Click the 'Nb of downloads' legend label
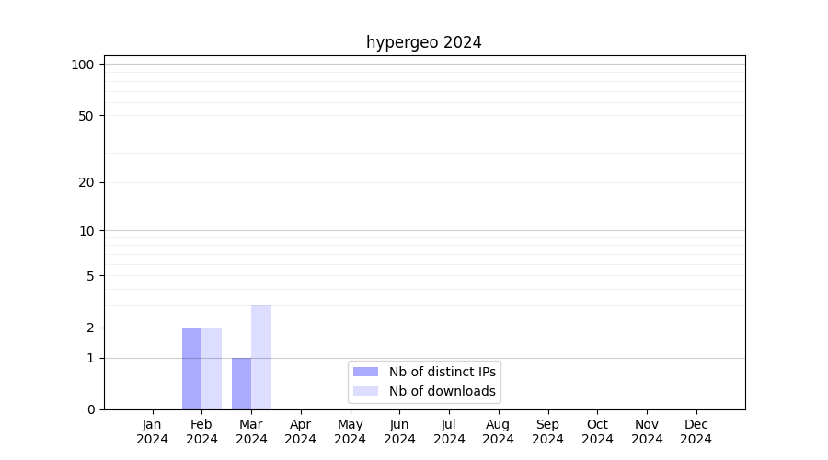This screenshot has width=828, height=460. pos(442,391)
